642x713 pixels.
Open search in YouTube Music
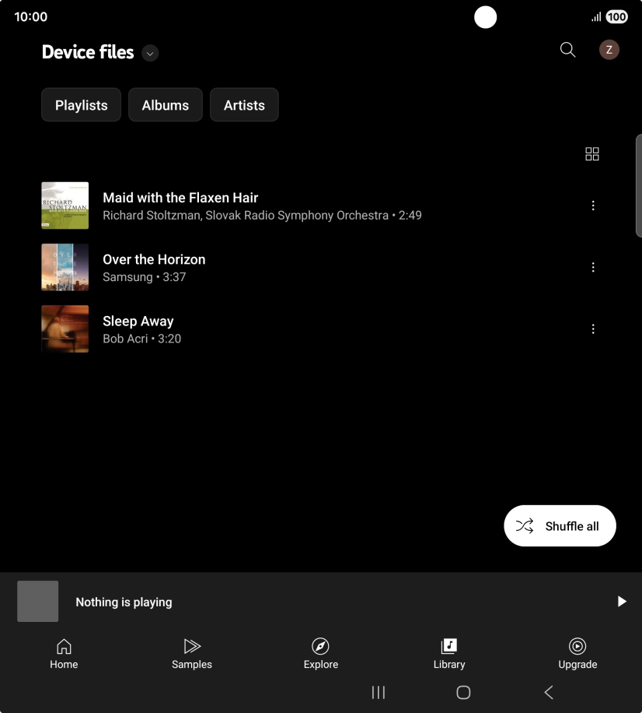(567, 50)
